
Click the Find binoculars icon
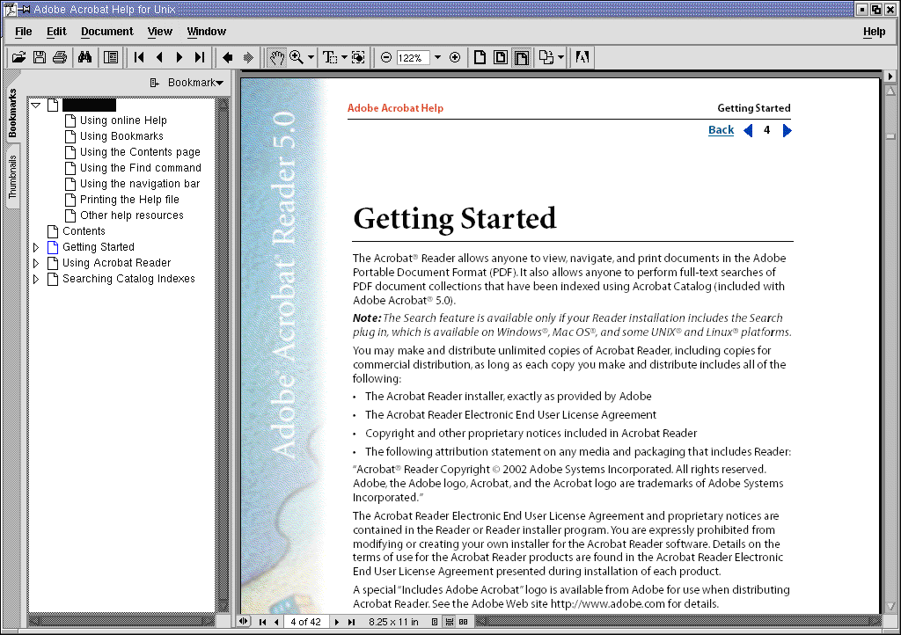[x=85, y=57]
